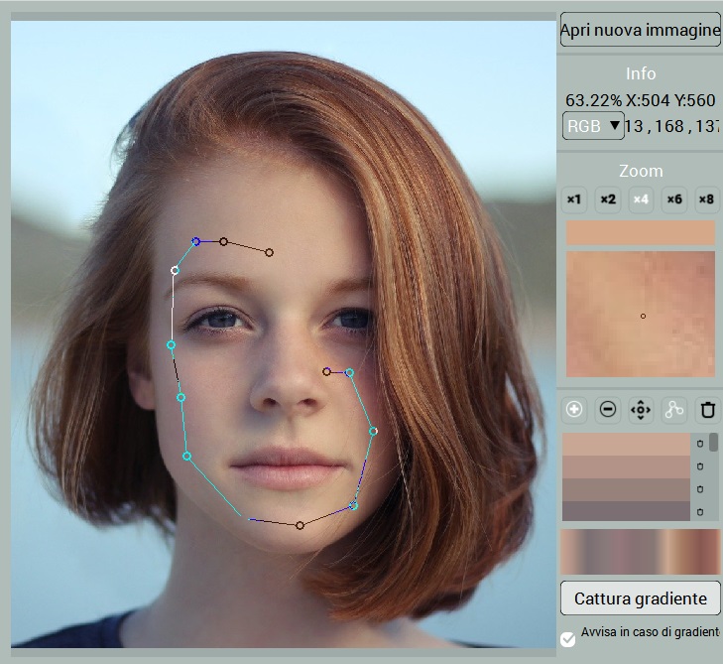This screenshot has width=723, height=664.
Task: Set zoom preview to ×1
Action: 574,199
